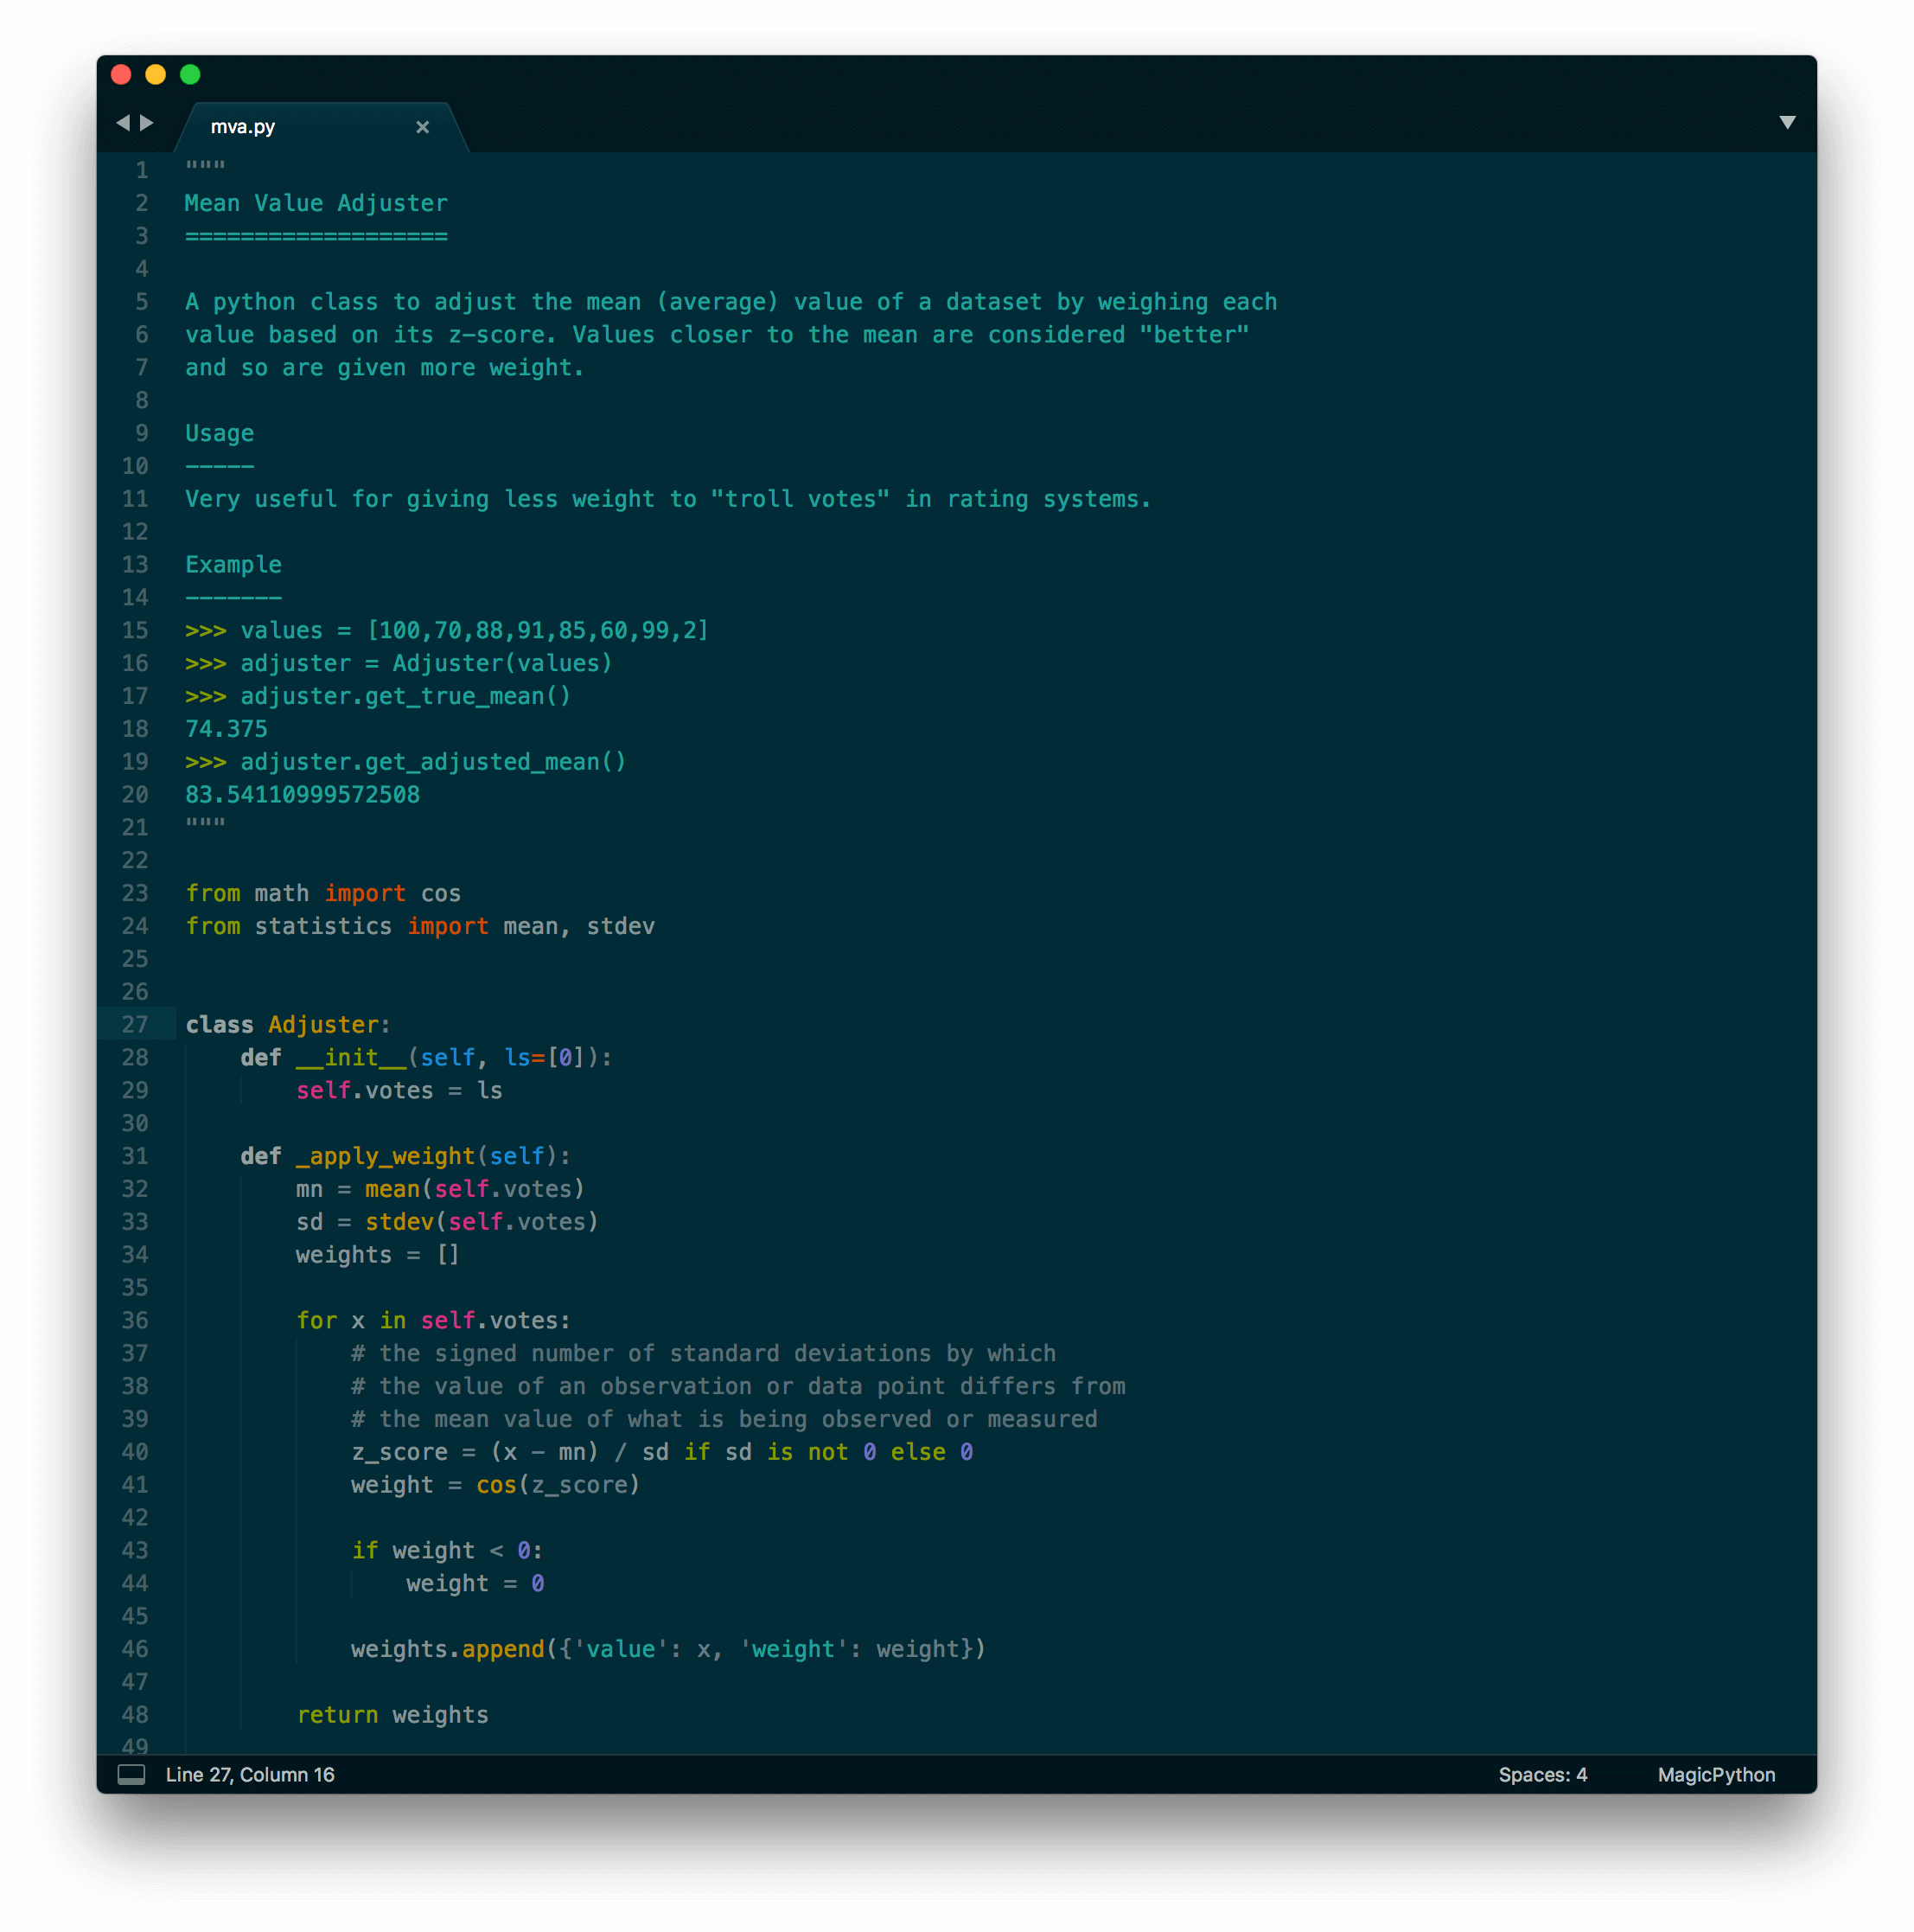Click the return weights statement
Image resolution: width=1914 pixels, height=1932 pixels.
pyautogui.click(x=392, y=1715)
